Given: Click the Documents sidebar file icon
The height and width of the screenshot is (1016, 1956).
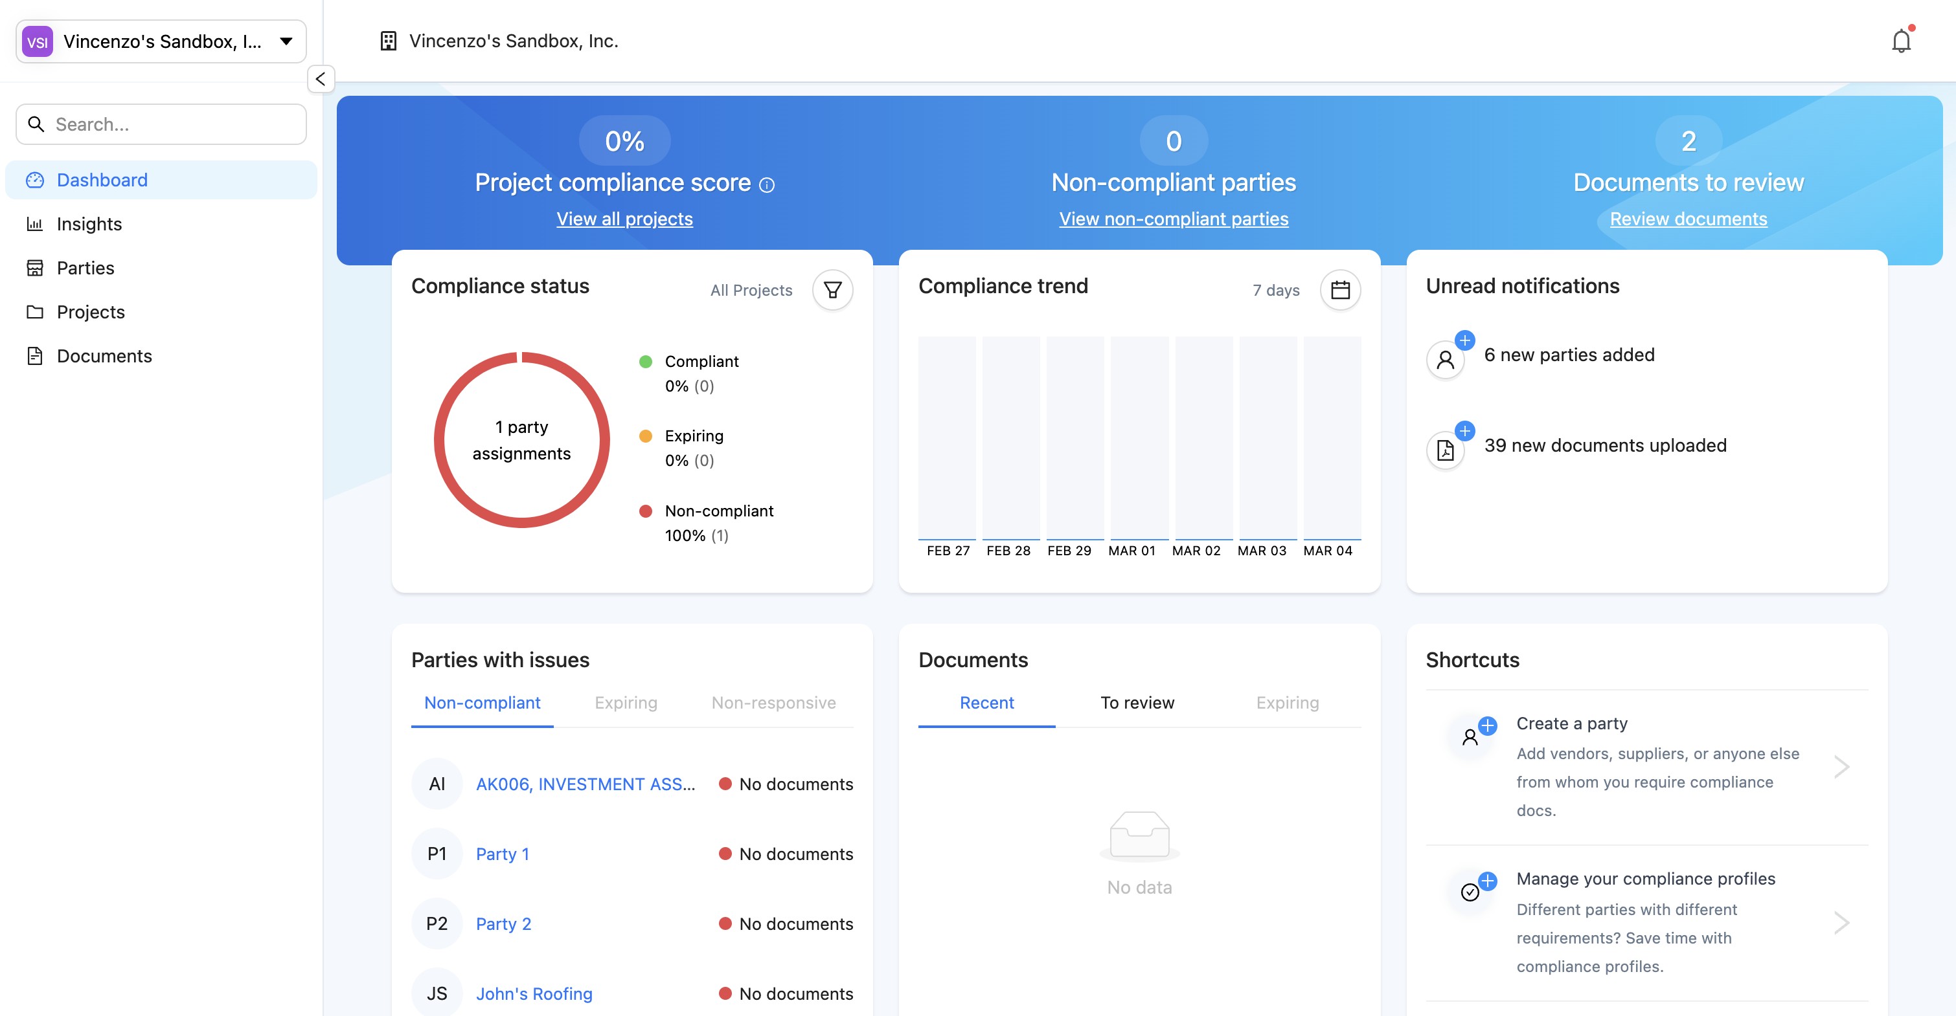Looking at the screenshot, I should point(35,356).
